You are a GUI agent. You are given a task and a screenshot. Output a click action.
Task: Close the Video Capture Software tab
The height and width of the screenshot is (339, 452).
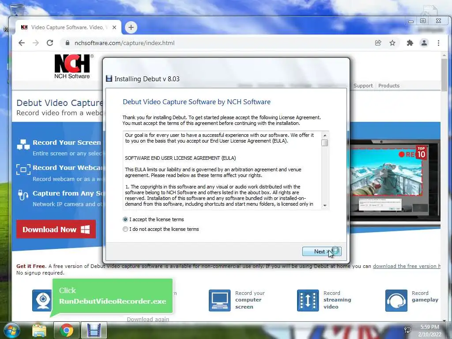pyautogui.click(x=114, y=27)
